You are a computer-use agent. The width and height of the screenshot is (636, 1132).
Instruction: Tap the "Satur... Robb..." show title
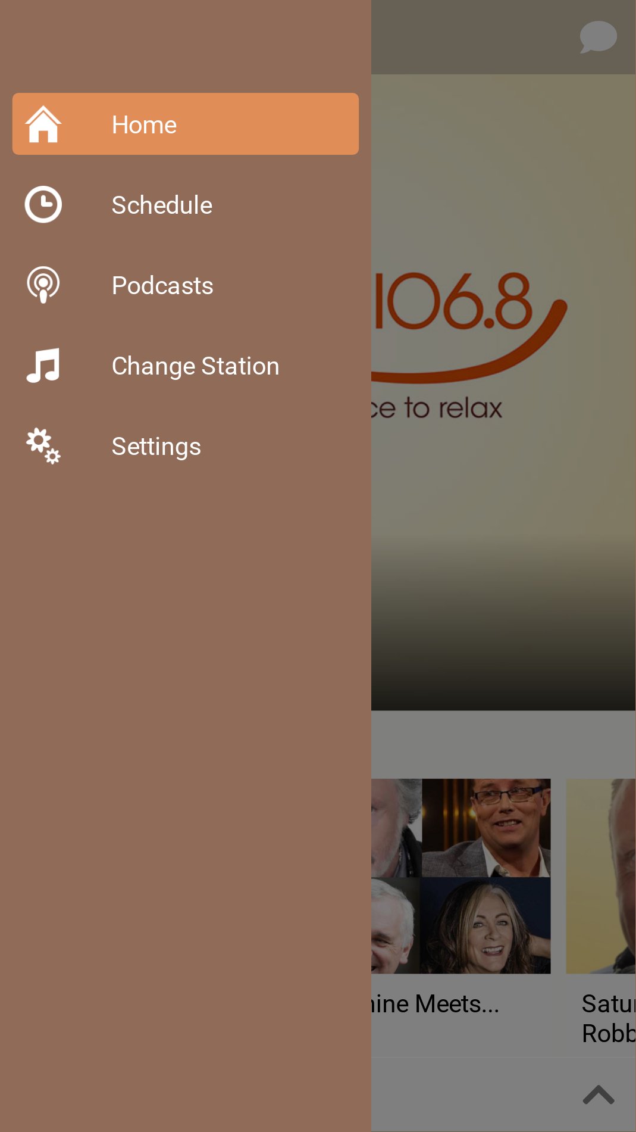click(x=608, y=1018)
